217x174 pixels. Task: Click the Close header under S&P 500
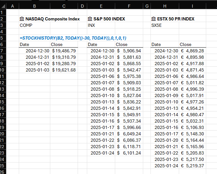(x=129, y=44)
